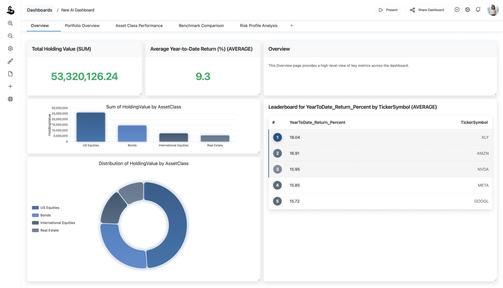Screen dimensions: 503x288
Task: Select the zoom in magnifier icon
Action: point(10,23)
